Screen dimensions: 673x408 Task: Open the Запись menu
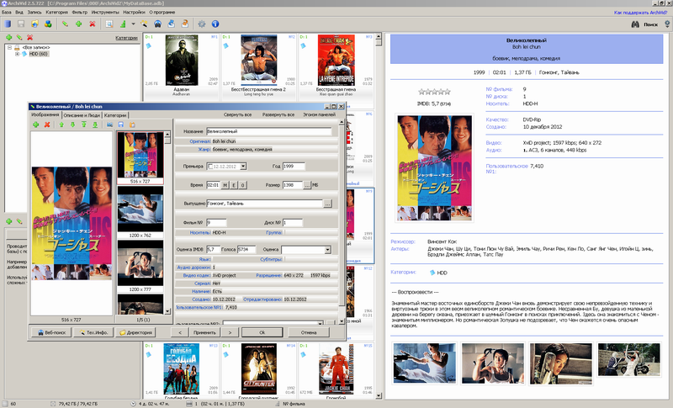point(34,13)
